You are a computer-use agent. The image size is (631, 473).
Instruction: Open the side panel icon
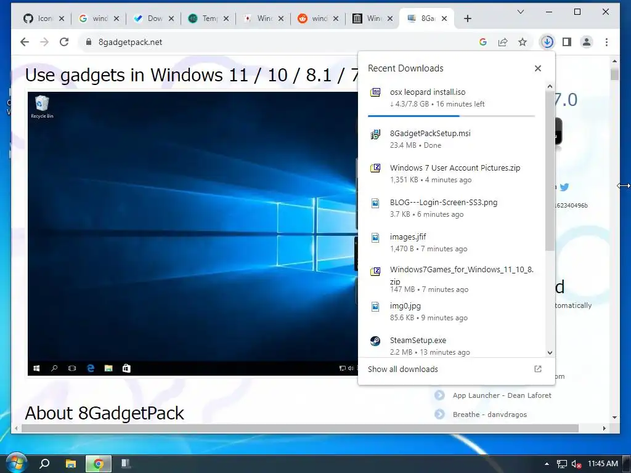(x=567, y=42)
